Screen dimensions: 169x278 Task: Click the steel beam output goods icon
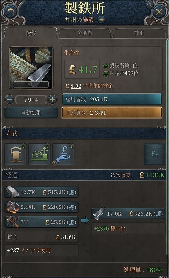(99, 214)
